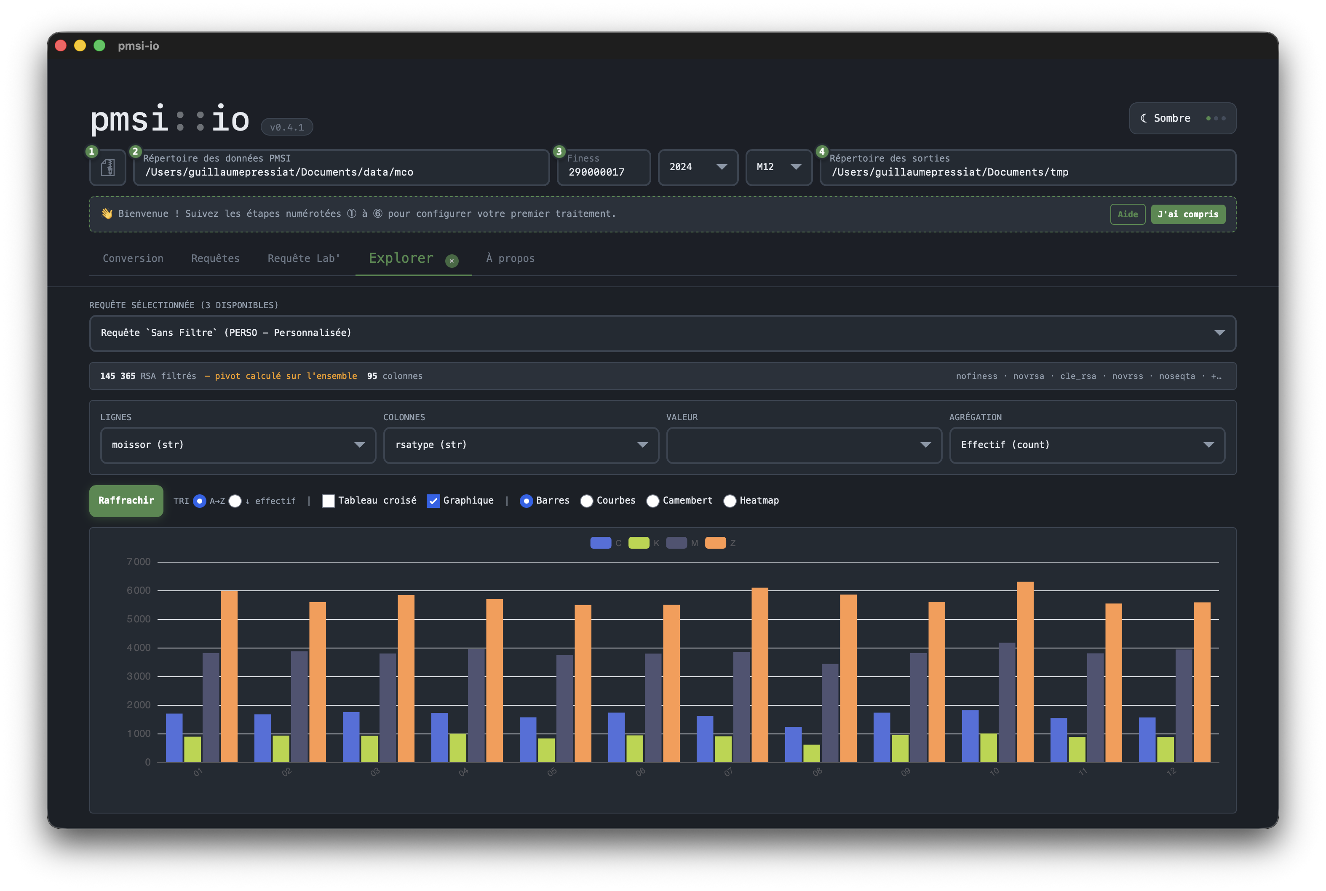Uncheck the Graphique checkbox
This screenshot has width=1326, height=891.
433,501
